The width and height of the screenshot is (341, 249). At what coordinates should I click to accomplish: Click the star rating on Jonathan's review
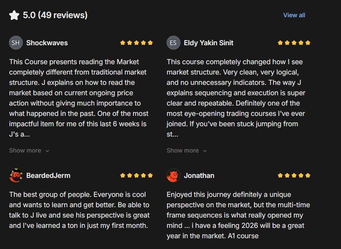coord(294,176)
